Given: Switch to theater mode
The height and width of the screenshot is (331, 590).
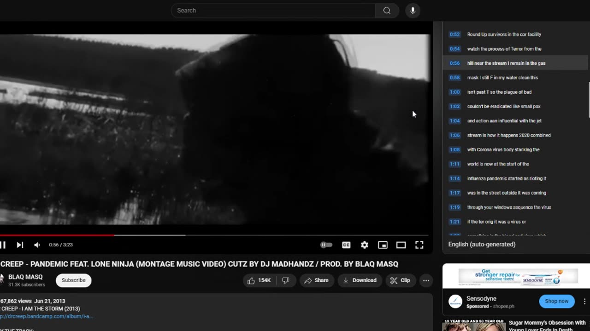Looking at the screenshot, I should [x=401, y=245].
